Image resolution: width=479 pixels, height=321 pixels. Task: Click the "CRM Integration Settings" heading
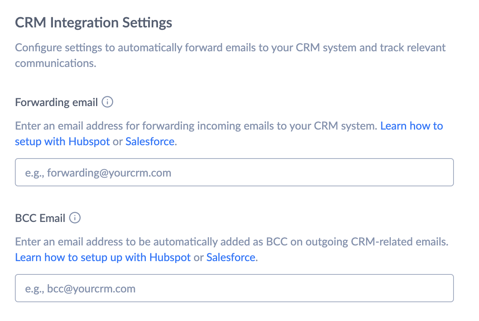(93, 23)
